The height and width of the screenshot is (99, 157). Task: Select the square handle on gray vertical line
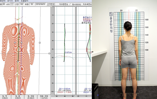(x=40, y=43)
